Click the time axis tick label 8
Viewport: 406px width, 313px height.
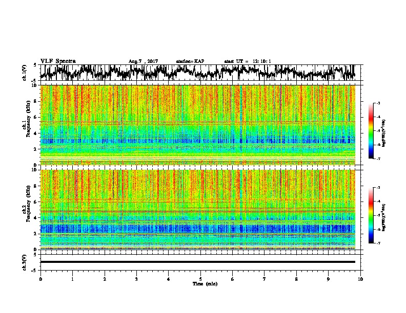[x=296, y=279]
